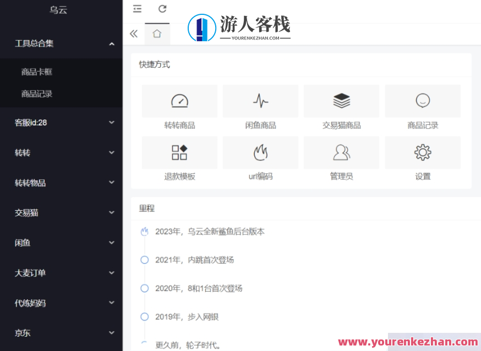Click the 退款模板 template icon
The height and width of the screenshot is (351, 481).
pos(179,152)
